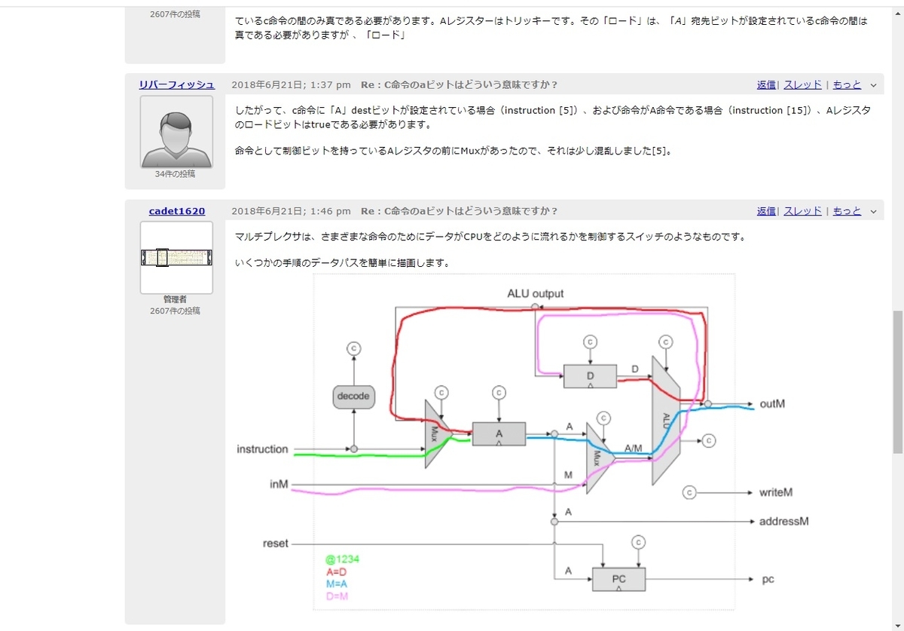Click the 1:37 pm post subject title
Image resolution: width=904 pixels, height=631 pixels.
point(459,84)
